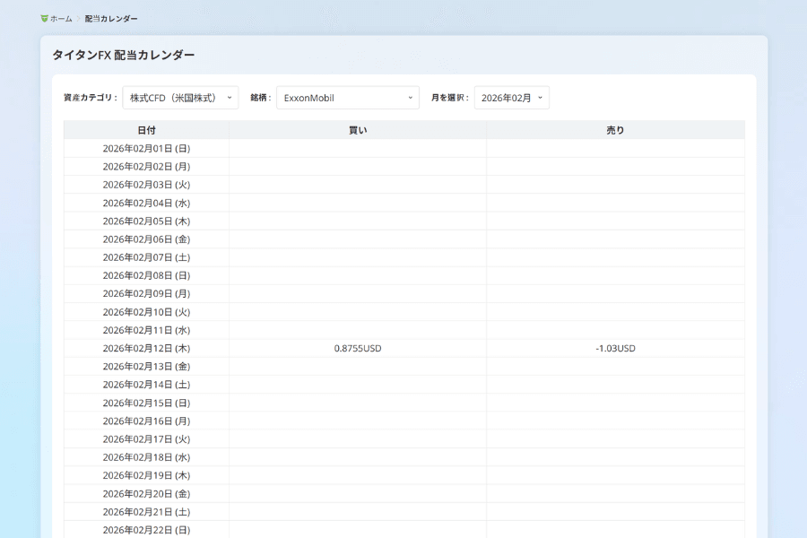Viewport: 807px width, 538px height.
Task: Click the 売り column header
Action: pyautogui.click(x=615, y=130)
